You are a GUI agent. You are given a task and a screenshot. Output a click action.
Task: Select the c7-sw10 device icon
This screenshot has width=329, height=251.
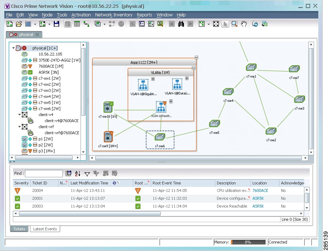pyautogui.click(x=108, y=107)
